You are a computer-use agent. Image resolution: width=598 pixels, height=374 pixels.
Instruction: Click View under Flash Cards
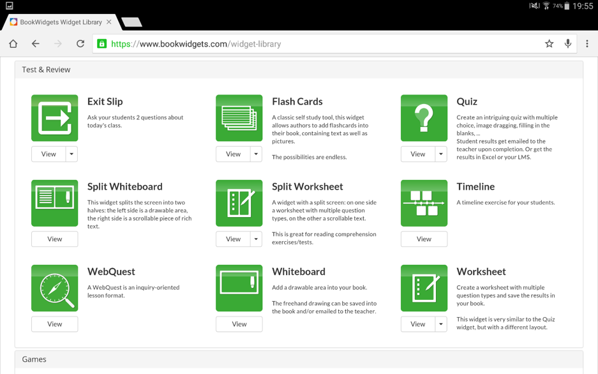233,154
